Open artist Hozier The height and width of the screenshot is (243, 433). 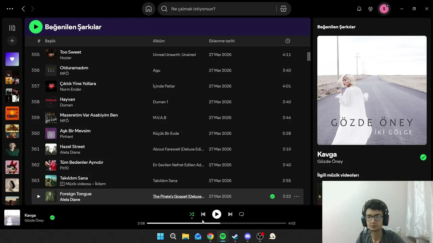pos(66,58)
